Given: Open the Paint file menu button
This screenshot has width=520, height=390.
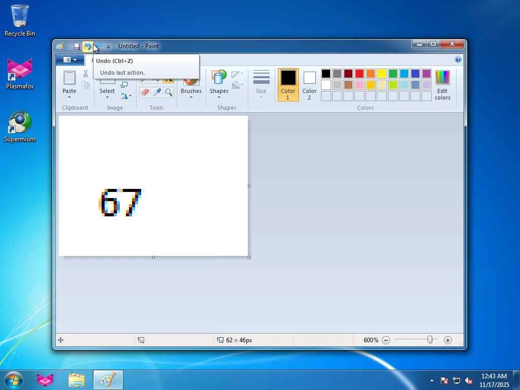Looking at the screenshot, I should (x=70, y=60).
